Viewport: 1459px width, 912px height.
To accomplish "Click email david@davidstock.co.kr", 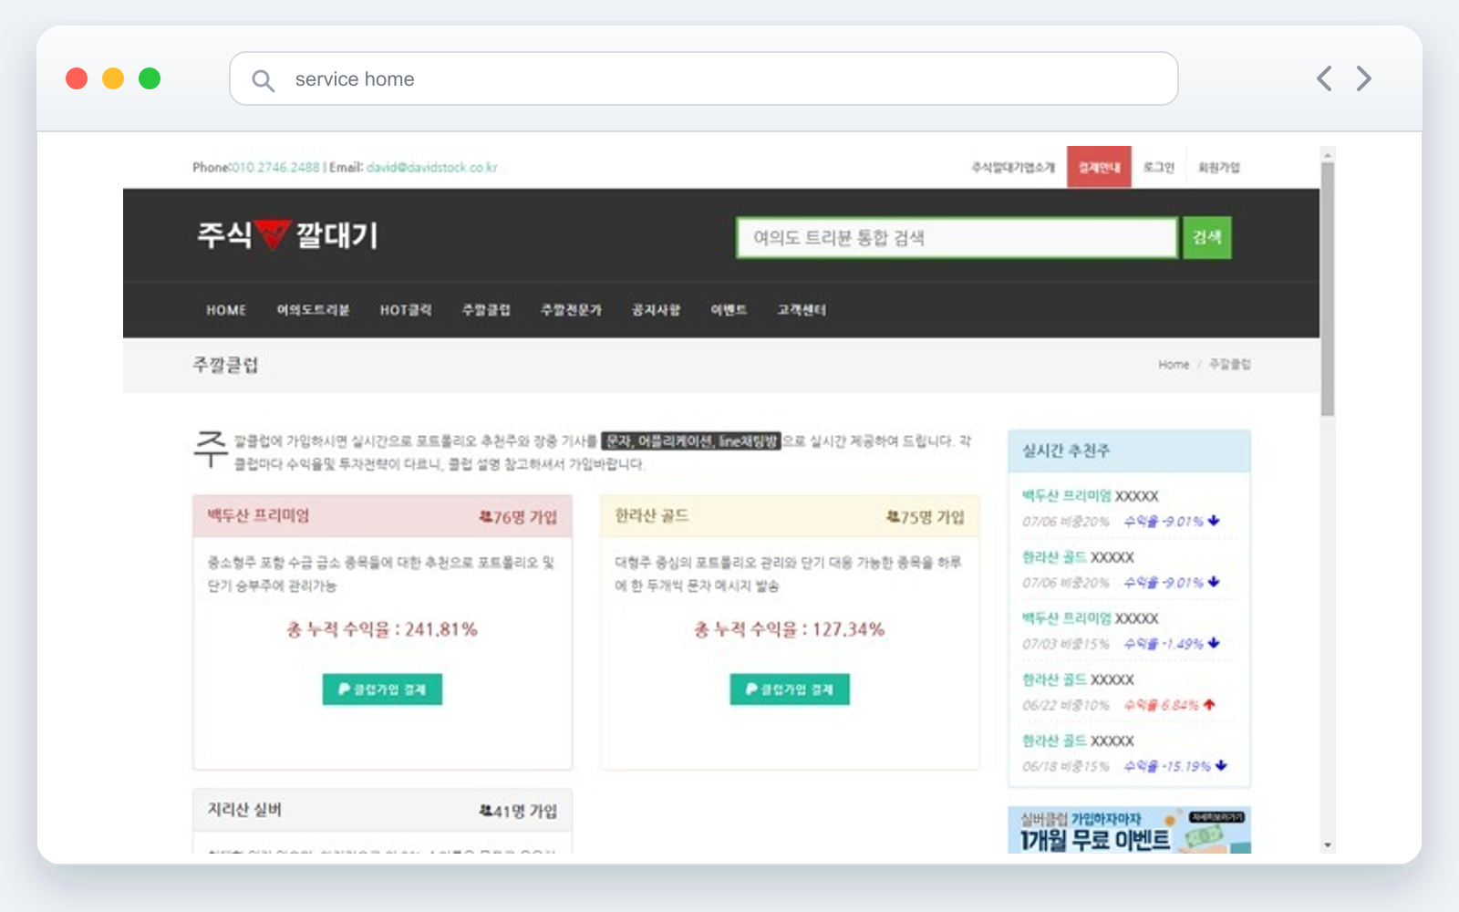I will click(432, 167).
